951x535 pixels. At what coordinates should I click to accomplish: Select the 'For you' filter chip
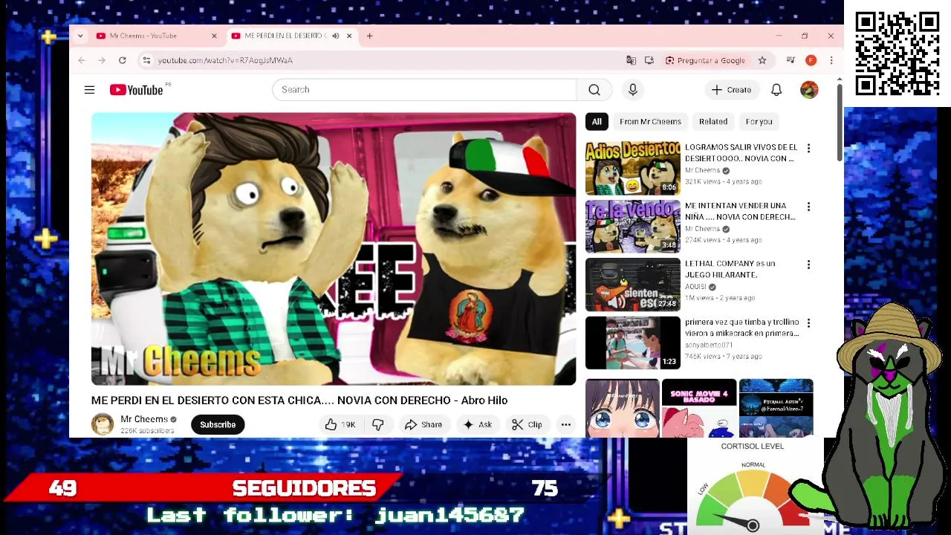759,122
